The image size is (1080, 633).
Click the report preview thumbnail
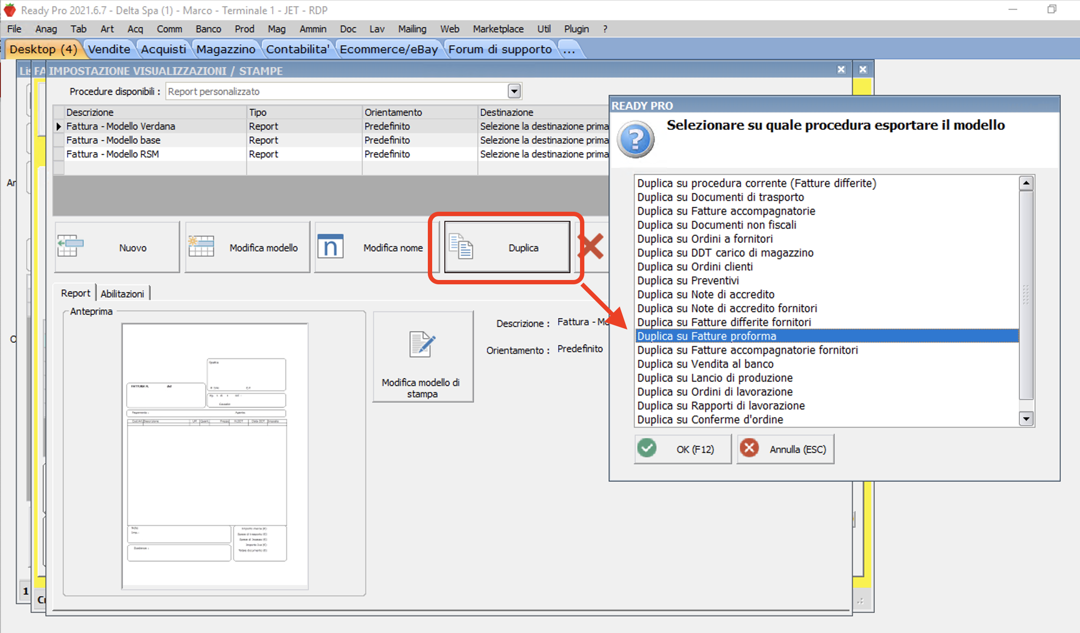click(x=215, y=456)
